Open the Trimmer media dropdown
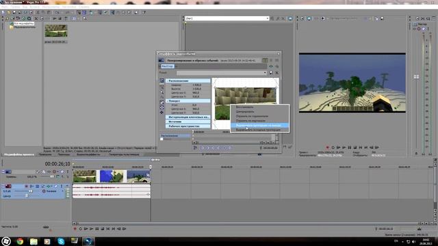Screen dimensions: 438x246 click(x=267, y=18)
